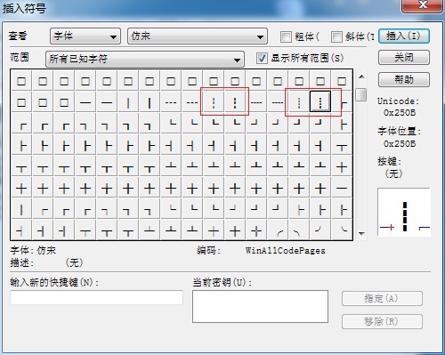The height and width of the screenshot is (355, 445).
Task: Select the arc up-left corner symbol ╯
Action: point(320,230)
